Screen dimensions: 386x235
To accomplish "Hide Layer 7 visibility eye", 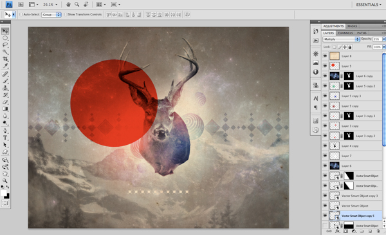I will click(325, 156).
